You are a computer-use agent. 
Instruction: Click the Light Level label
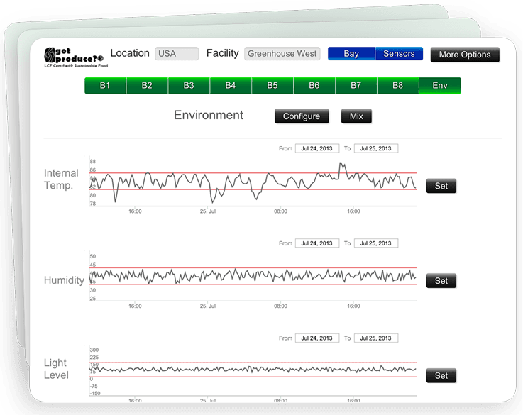click(x=56, y=369)
